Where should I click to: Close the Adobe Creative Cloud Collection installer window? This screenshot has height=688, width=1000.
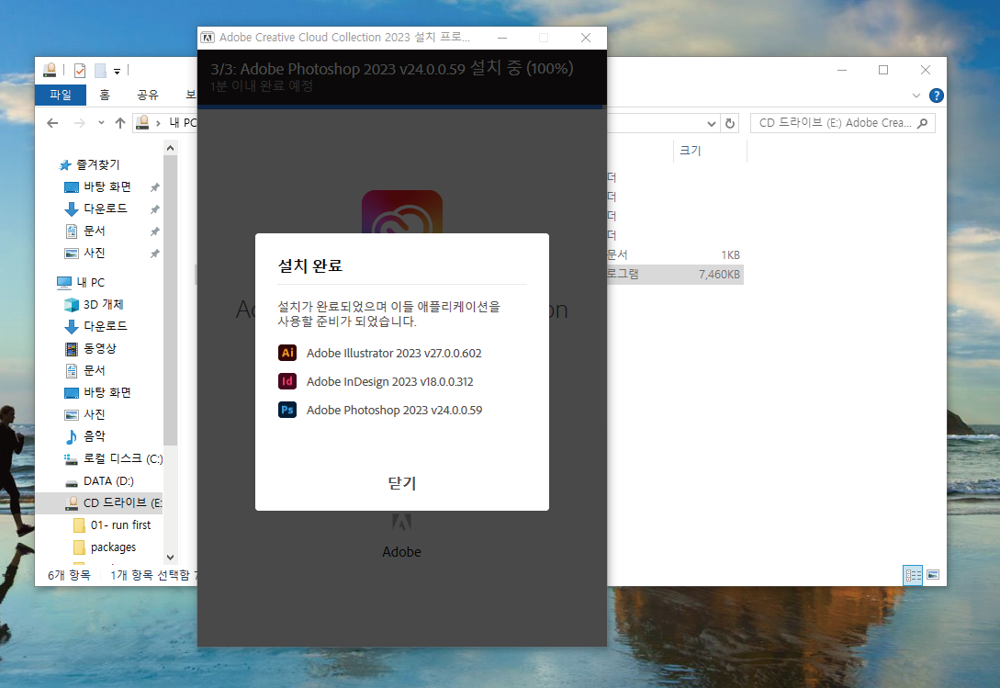(x=586, y=38)
